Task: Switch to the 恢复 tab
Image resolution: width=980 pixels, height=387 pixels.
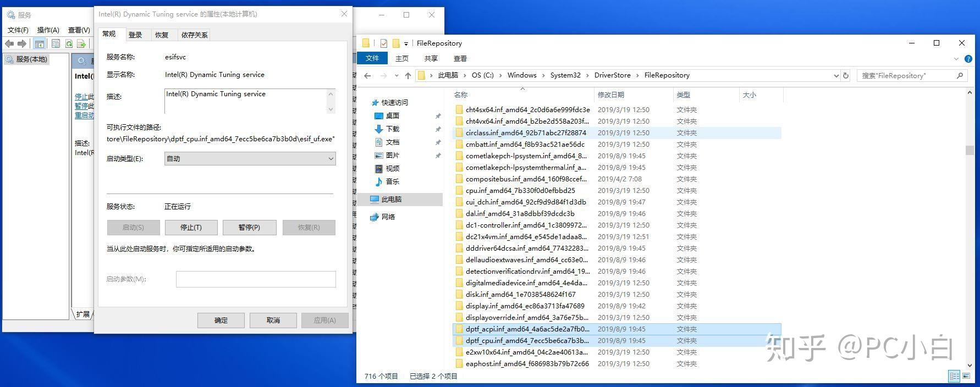Action: [x=162, y=35]
